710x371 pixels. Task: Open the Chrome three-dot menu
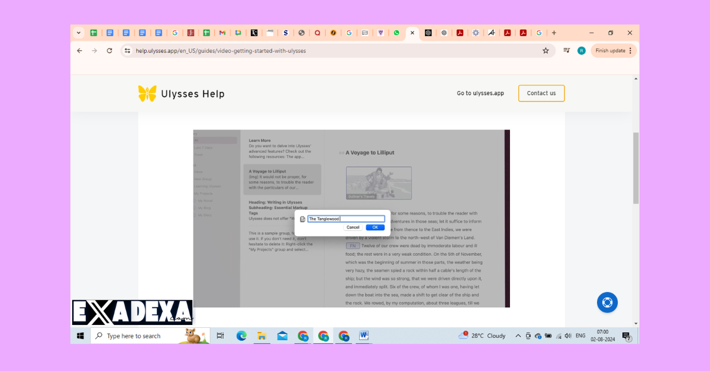pyautogui.click(x=630, y=51)
